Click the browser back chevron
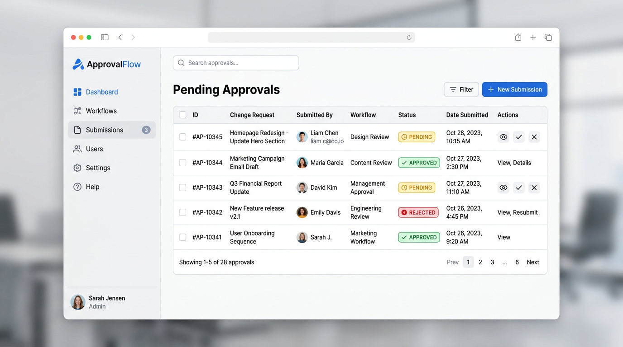 tap(120, 37)
